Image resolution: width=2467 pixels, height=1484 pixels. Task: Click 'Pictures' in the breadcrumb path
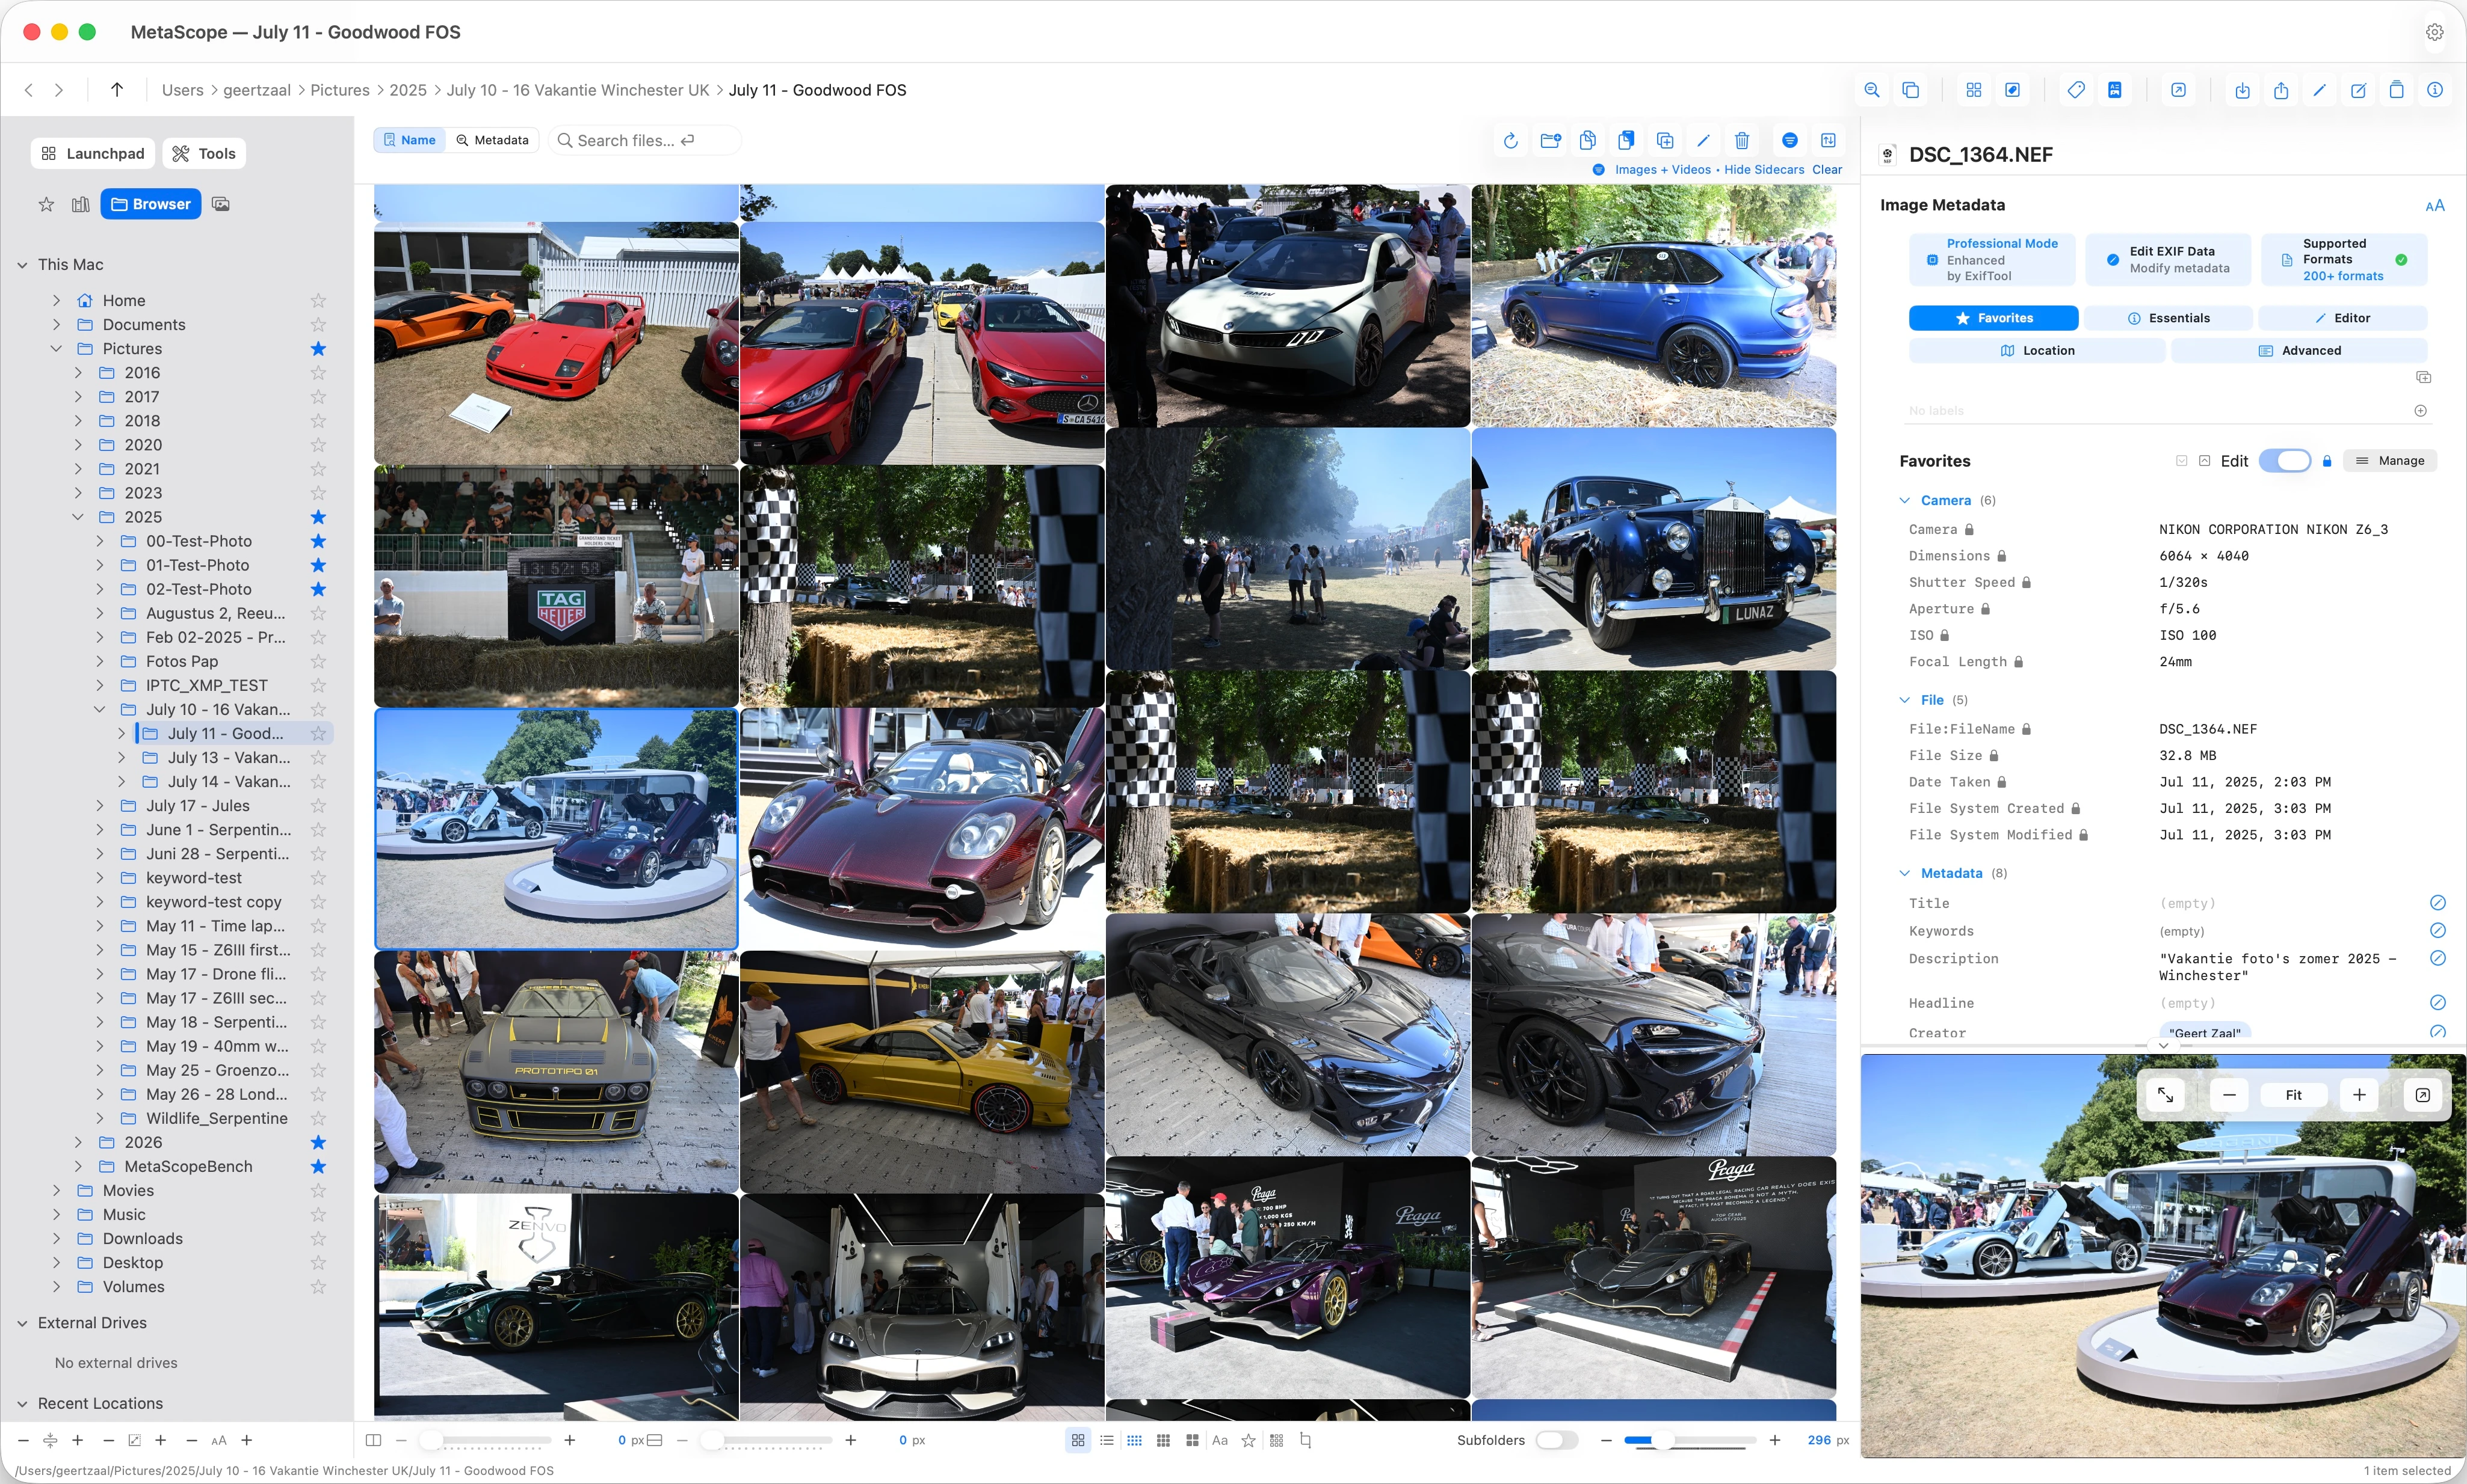tap(339, 90)
